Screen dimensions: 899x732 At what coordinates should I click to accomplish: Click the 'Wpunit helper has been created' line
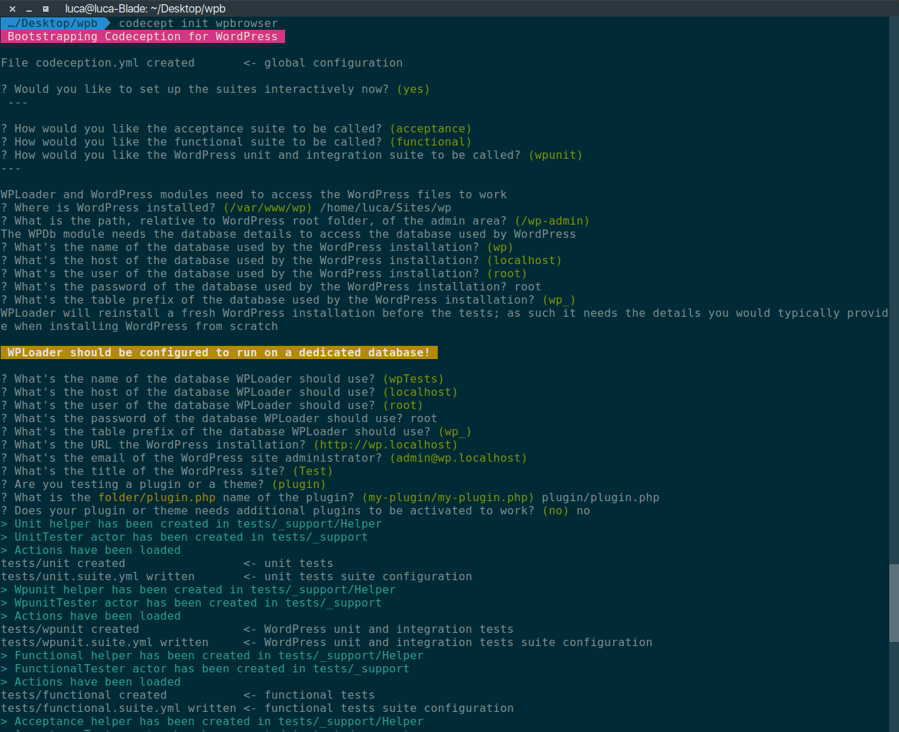tap(198, 590)
